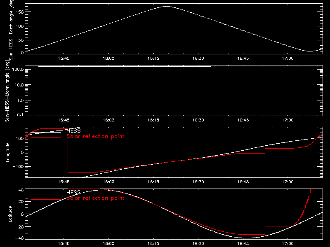330x247 pixels.
Task: Click 16:30 under the Longitude plot
Action: click(198, 182)
